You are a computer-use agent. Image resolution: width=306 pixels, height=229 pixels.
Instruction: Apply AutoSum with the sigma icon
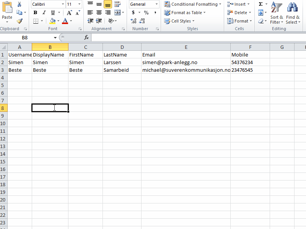(x=261, y=4)
